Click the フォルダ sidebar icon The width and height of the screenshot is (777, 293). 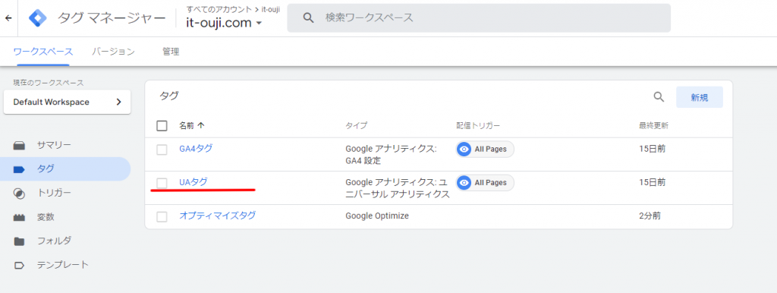click(x=19, y=241)
